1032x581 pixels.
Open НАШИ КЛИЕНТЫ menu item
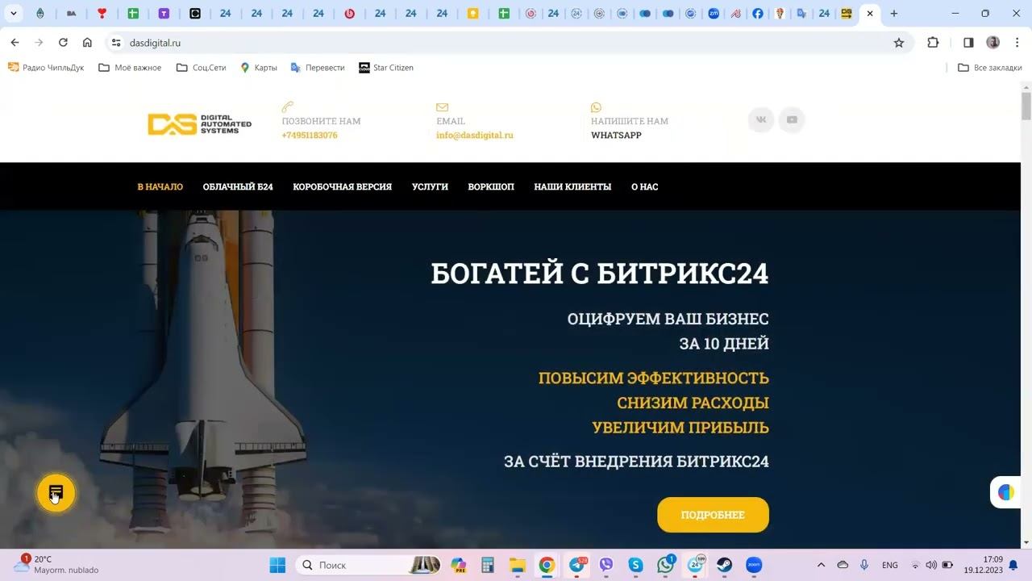pos(572,186)
